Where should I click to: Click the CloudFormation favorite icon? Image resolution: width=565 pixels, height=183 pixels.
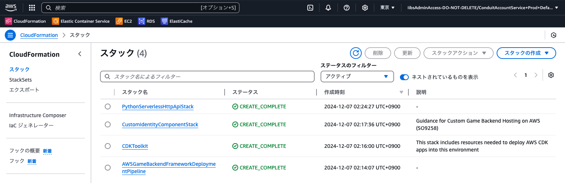(8, 21)
